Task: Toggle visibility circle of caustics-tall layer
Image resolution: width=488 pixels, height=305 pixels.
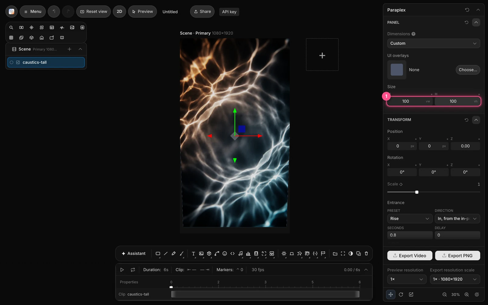Action: click(12, 62)
